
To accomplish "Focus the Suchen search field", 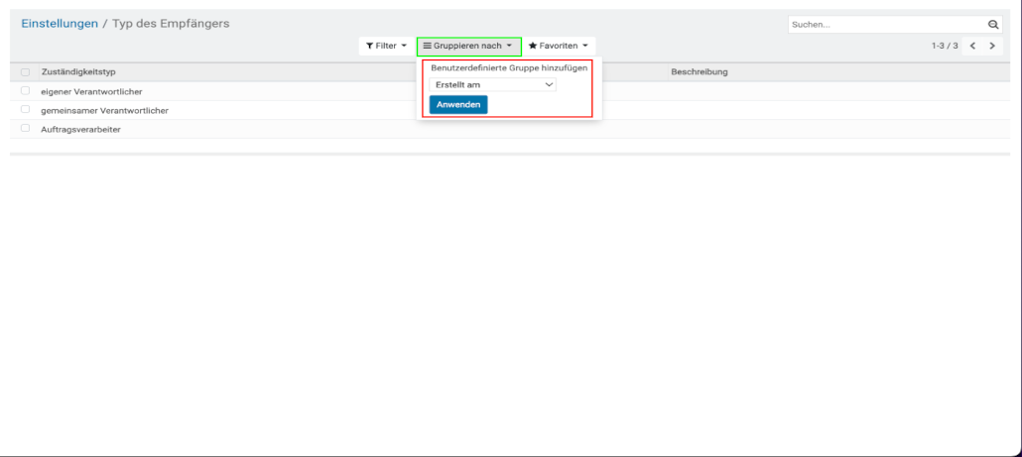I will tap(885, 25).
